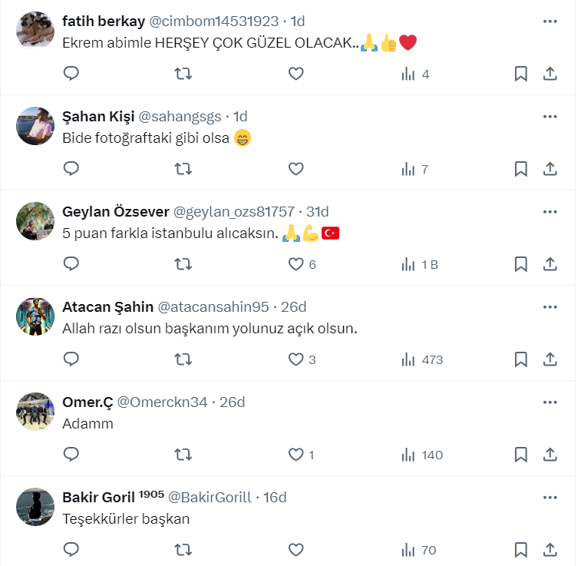This screenshot has height=566, width=578.
Task: Click Omer.Ç's profile avatar
Action: point(35,411)
